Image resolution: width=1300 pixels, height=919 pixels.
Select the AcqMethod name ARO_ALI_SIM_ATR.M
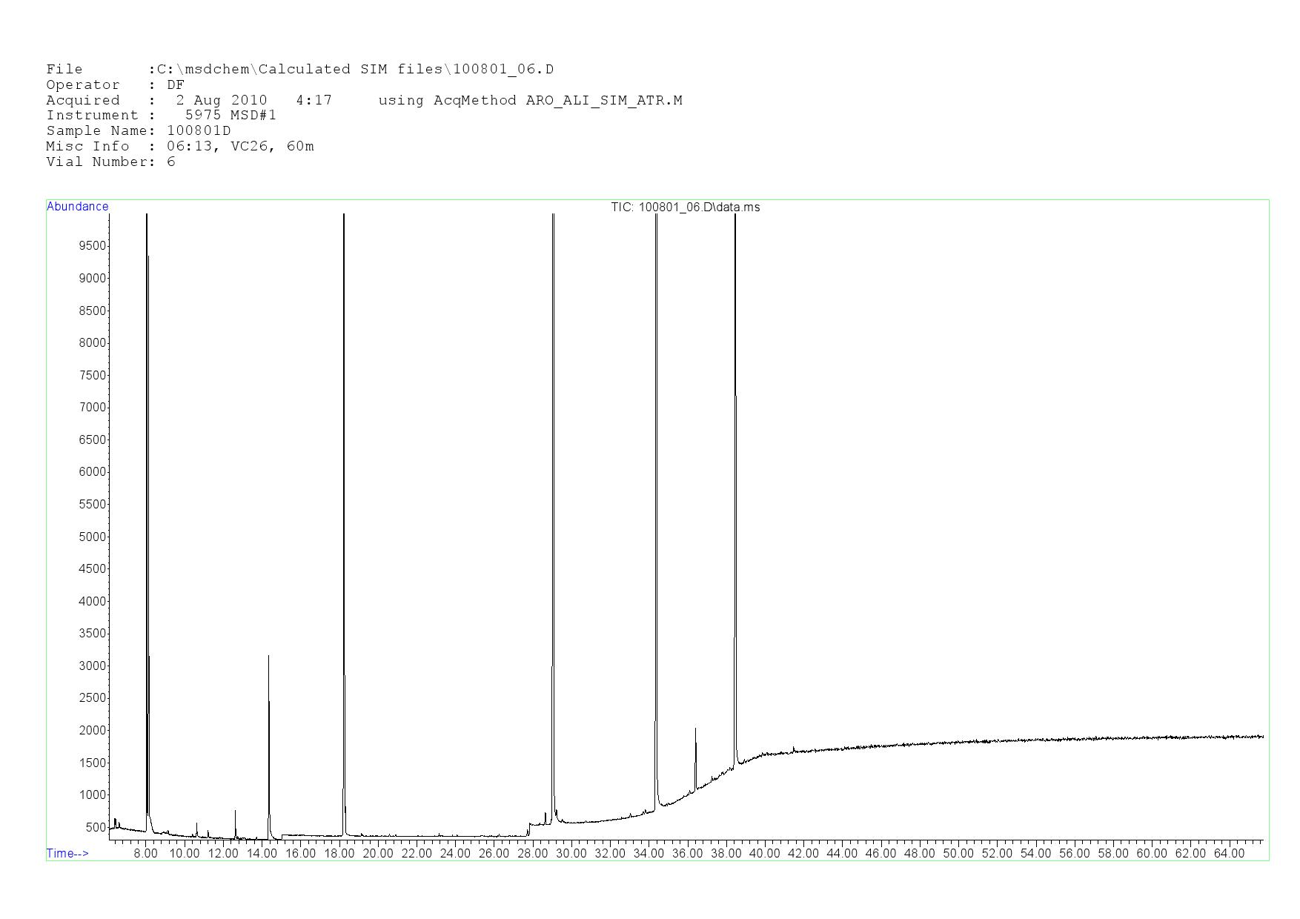(x=603, y=100)
